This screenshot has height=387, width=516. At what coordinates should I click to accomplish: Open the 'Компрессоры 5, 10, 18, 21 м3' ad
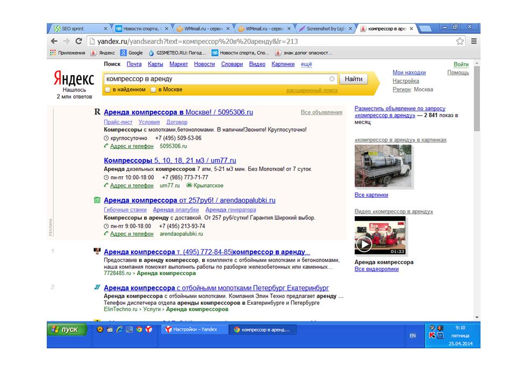coord(170,161)
